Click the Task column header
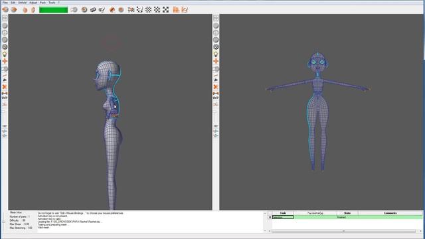 click(283, 213)
